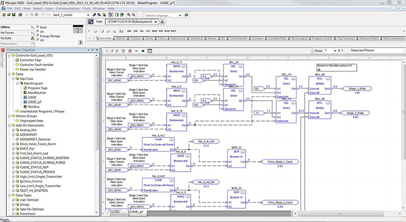Insert a DIV function block element
406x222 pixels.
pos(148,31)
